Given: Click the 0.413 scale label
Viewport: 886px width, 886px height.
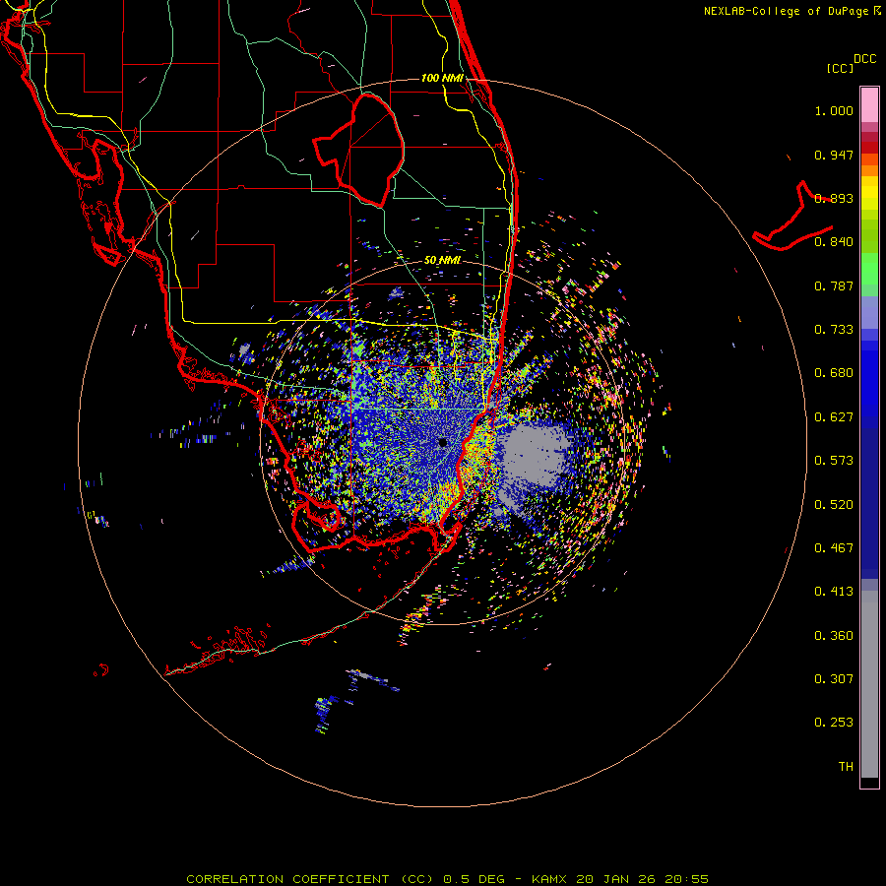Looking at the screenshot, I should tap(834, 592).
